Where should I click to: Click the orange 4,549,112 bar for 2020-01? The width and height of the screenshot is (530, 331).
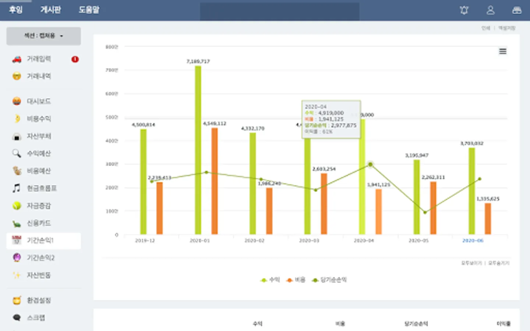click(x=215, y=181)
